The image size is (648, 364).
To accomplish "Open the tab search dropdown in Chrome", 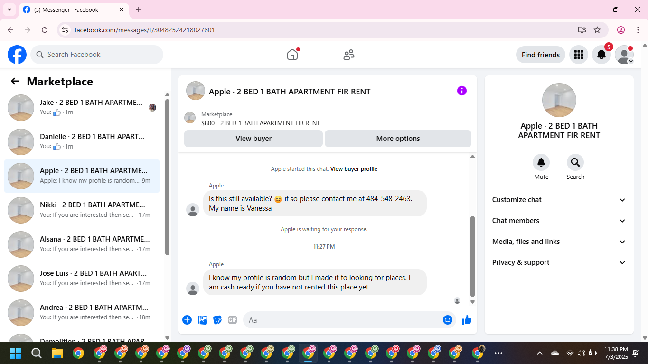I will pyautogui.click(x=9, y=9).
